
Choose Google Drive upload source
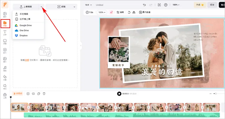tap(28, 25)
